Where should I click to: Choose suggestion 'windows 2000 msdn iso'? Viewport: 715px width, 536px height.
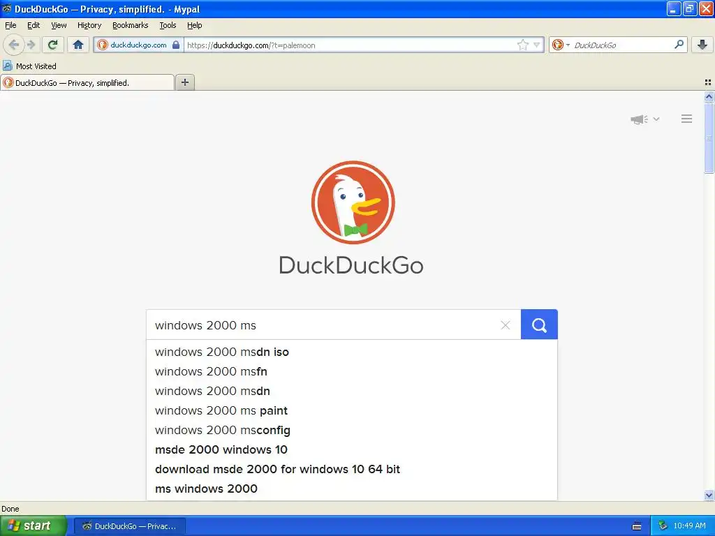(x=352, y=352)
